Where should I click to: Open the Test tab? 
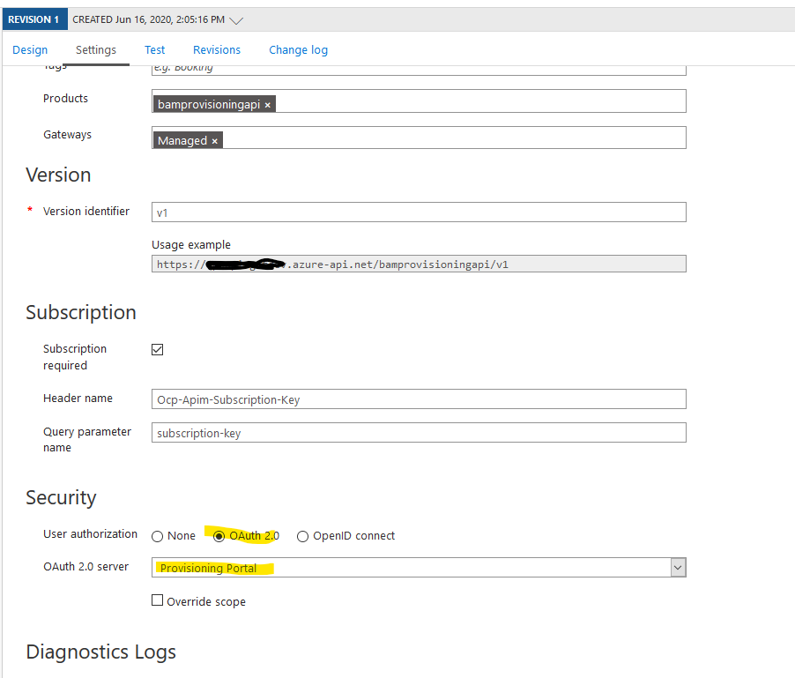click(155, 50)
